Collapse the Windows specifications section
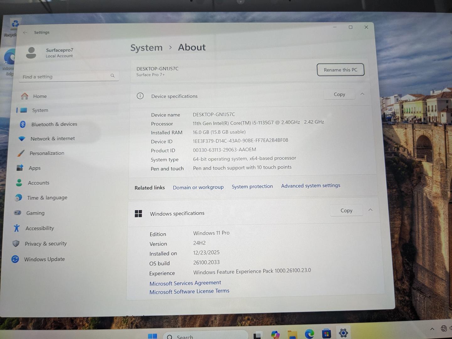The height and width of the screenshot is (339, 452). tap(370, 210)
